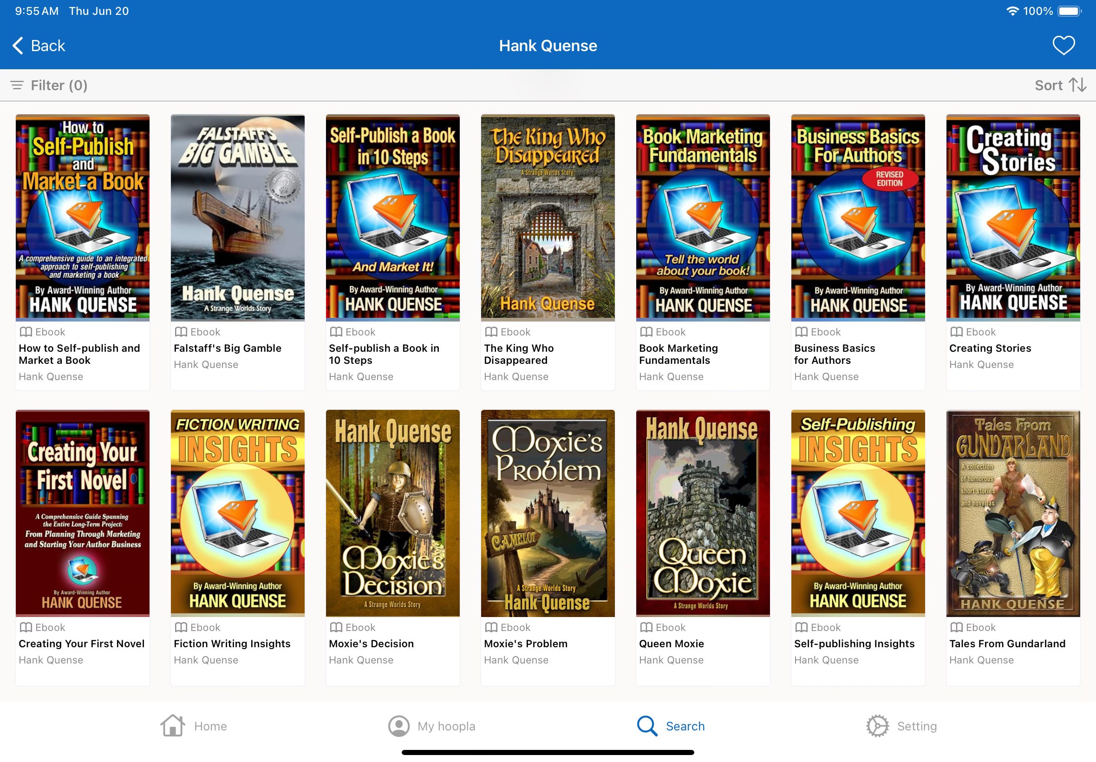This screenshot has width=1096, height=762.
Task: Tap the My hoopla profile icon
Action: coord(399,726)
